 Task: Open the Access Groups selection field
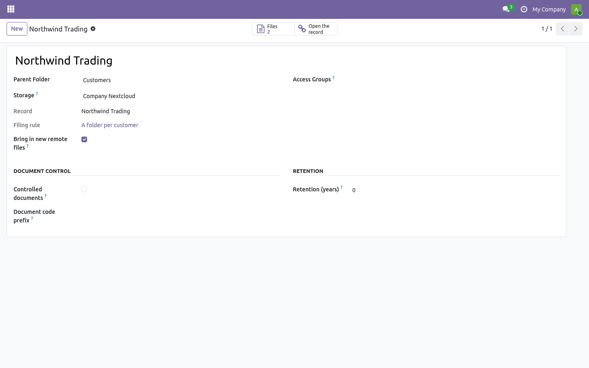(455, 80)
